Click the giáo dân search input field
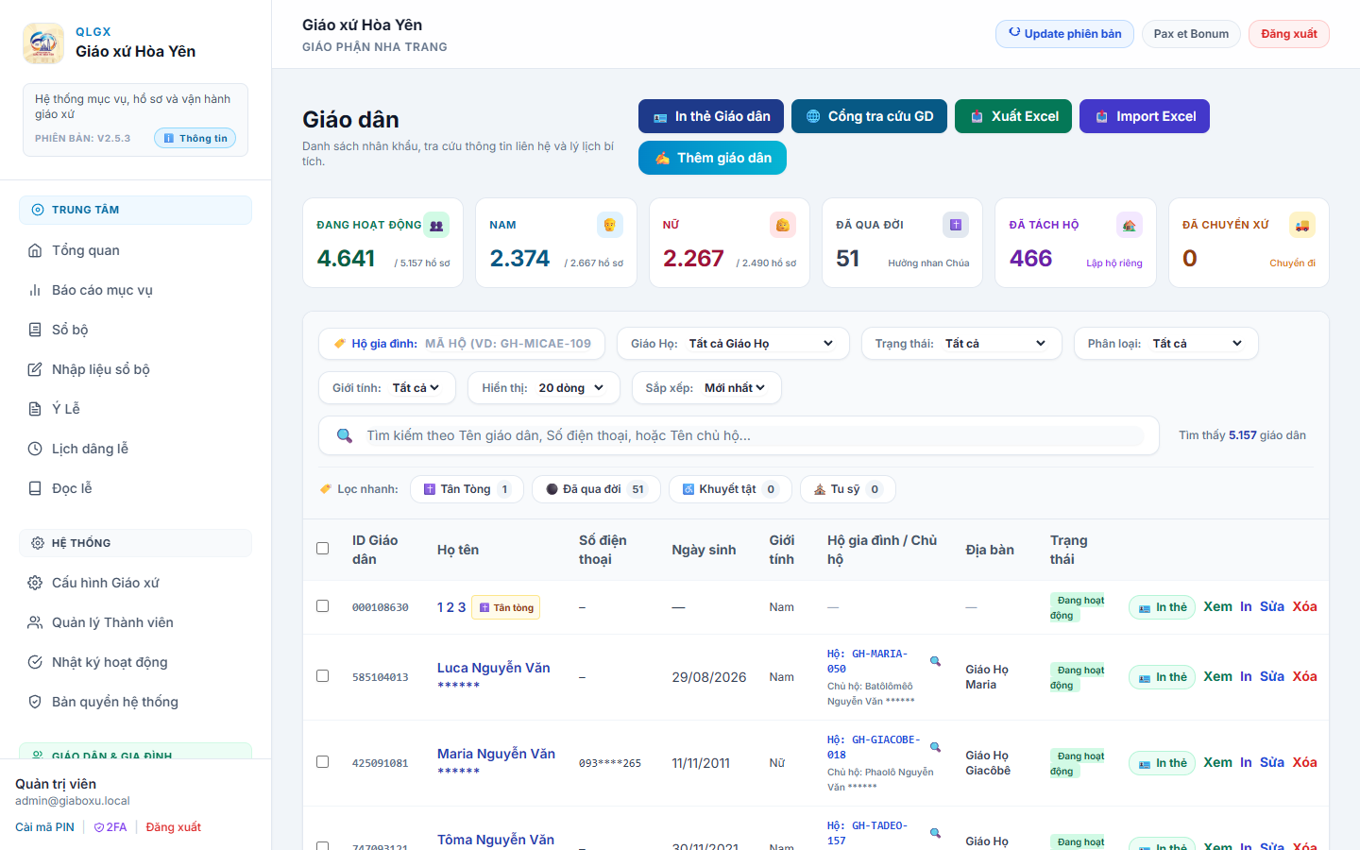1360x850 pixels. click(754, 435)
